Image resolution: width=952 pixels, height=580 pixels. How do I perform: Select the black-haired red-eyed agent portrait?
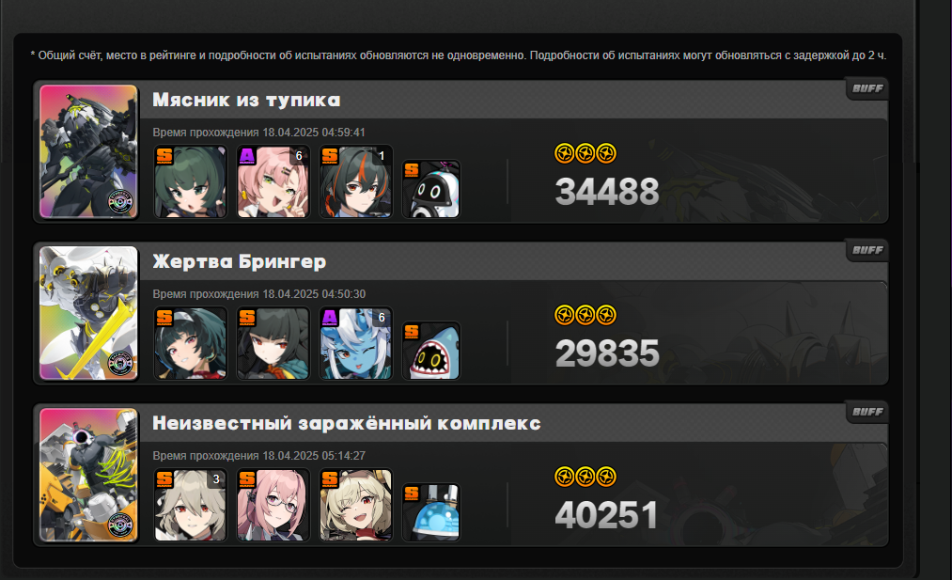[x=273, y=343]
